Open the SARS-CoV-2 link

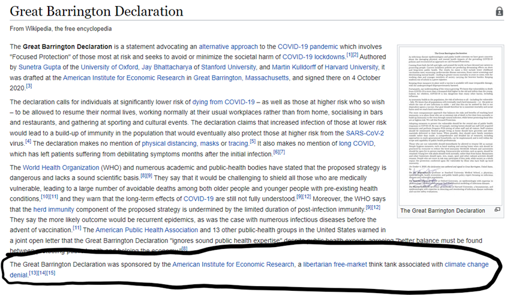pos(365,134)
